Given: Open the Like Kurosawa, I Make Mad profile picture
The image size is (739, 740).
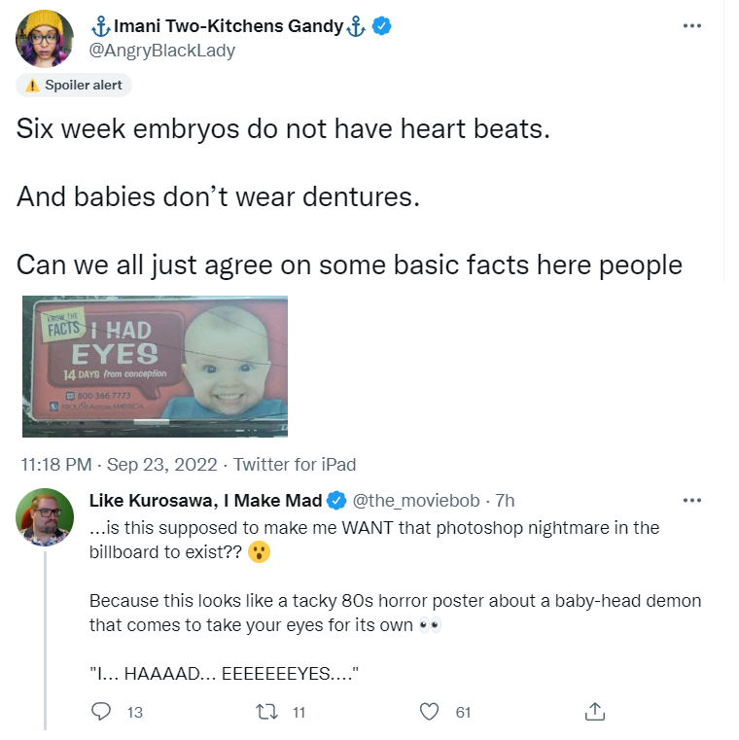Looking at the screenshot, I should click(45, 516).
